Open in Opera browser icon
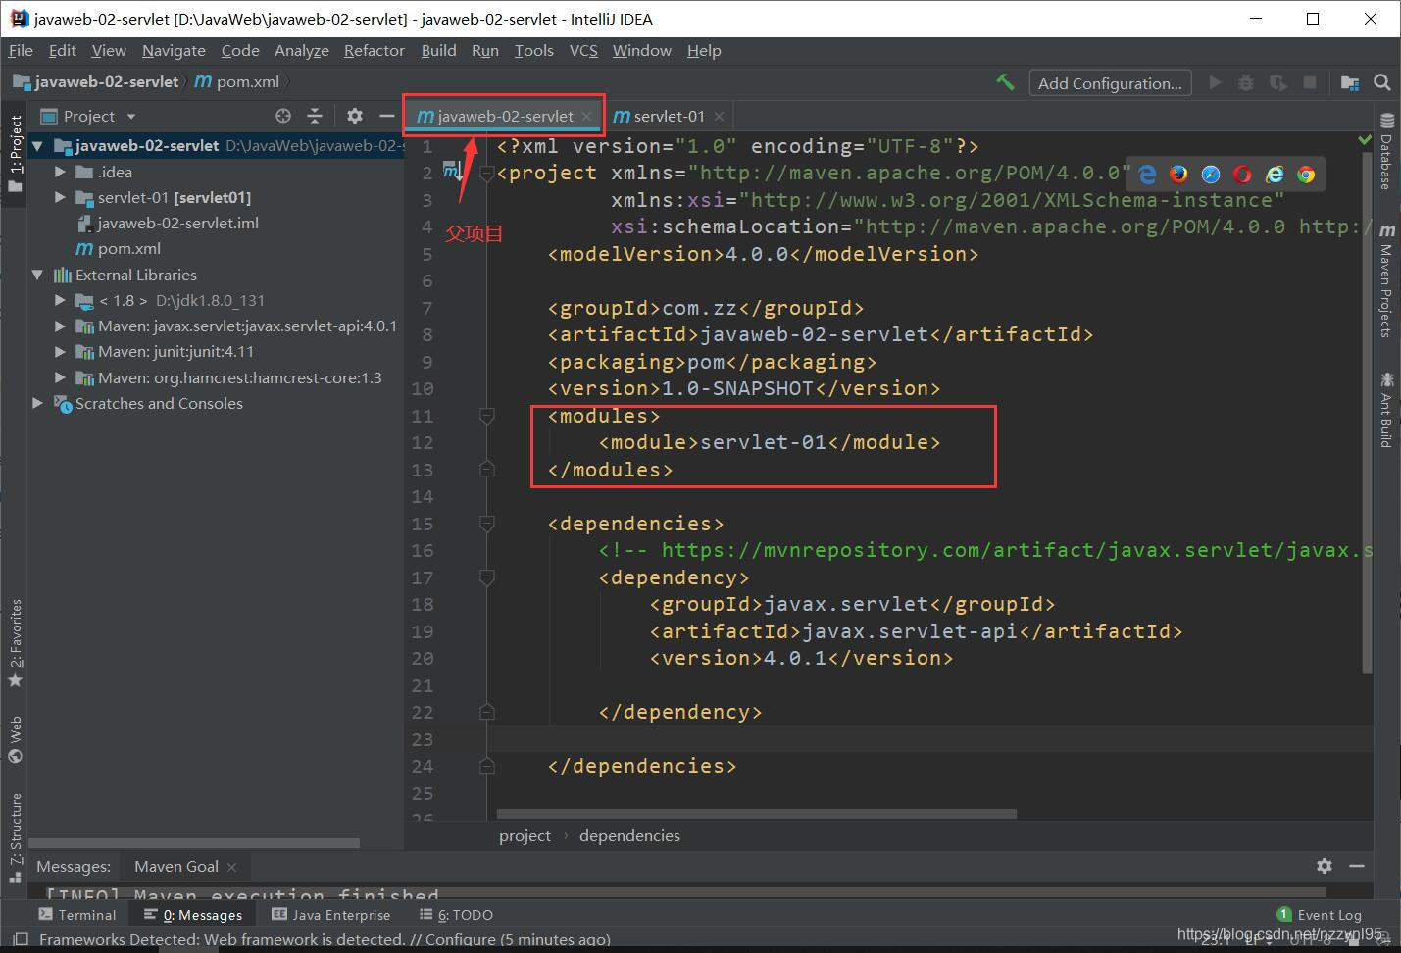 coord(1242,175)
